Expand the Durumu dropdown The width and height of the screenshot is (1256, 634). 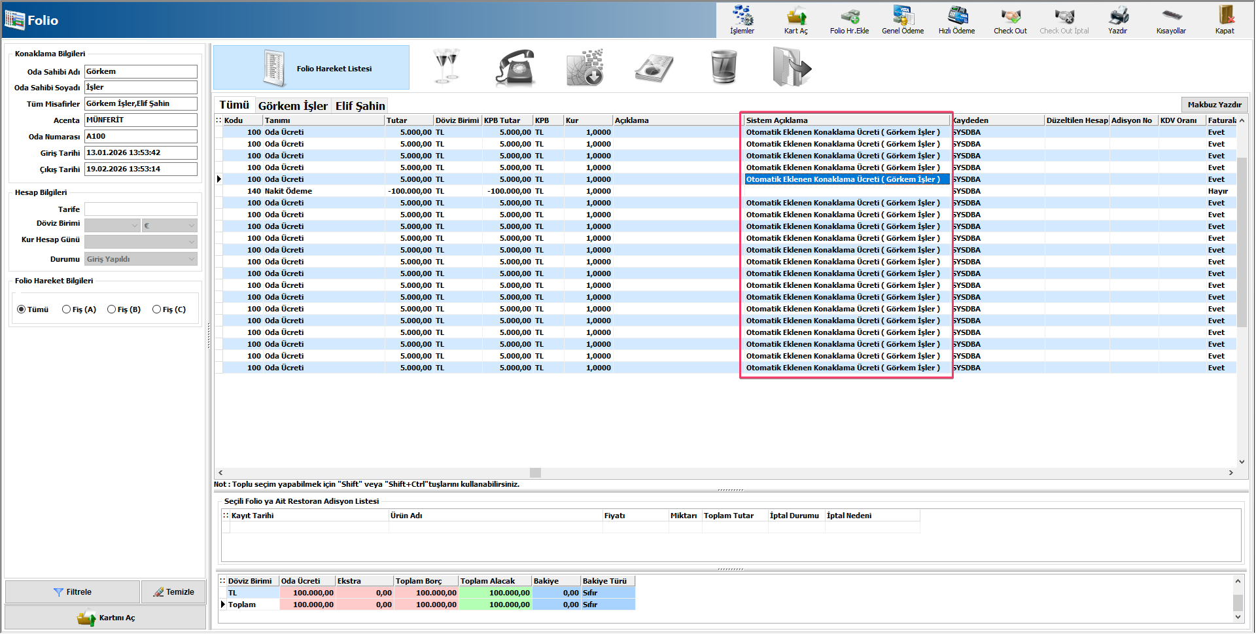click(x=192, y=259)
